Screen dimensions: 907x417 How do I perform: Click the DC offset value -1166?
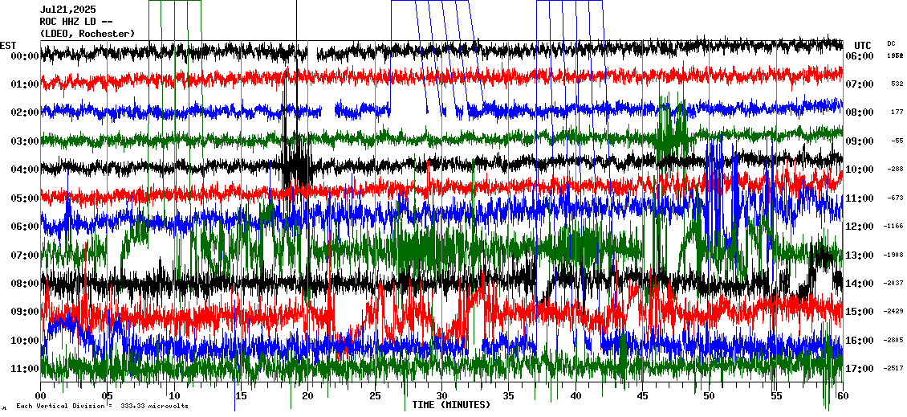(893, 227)
